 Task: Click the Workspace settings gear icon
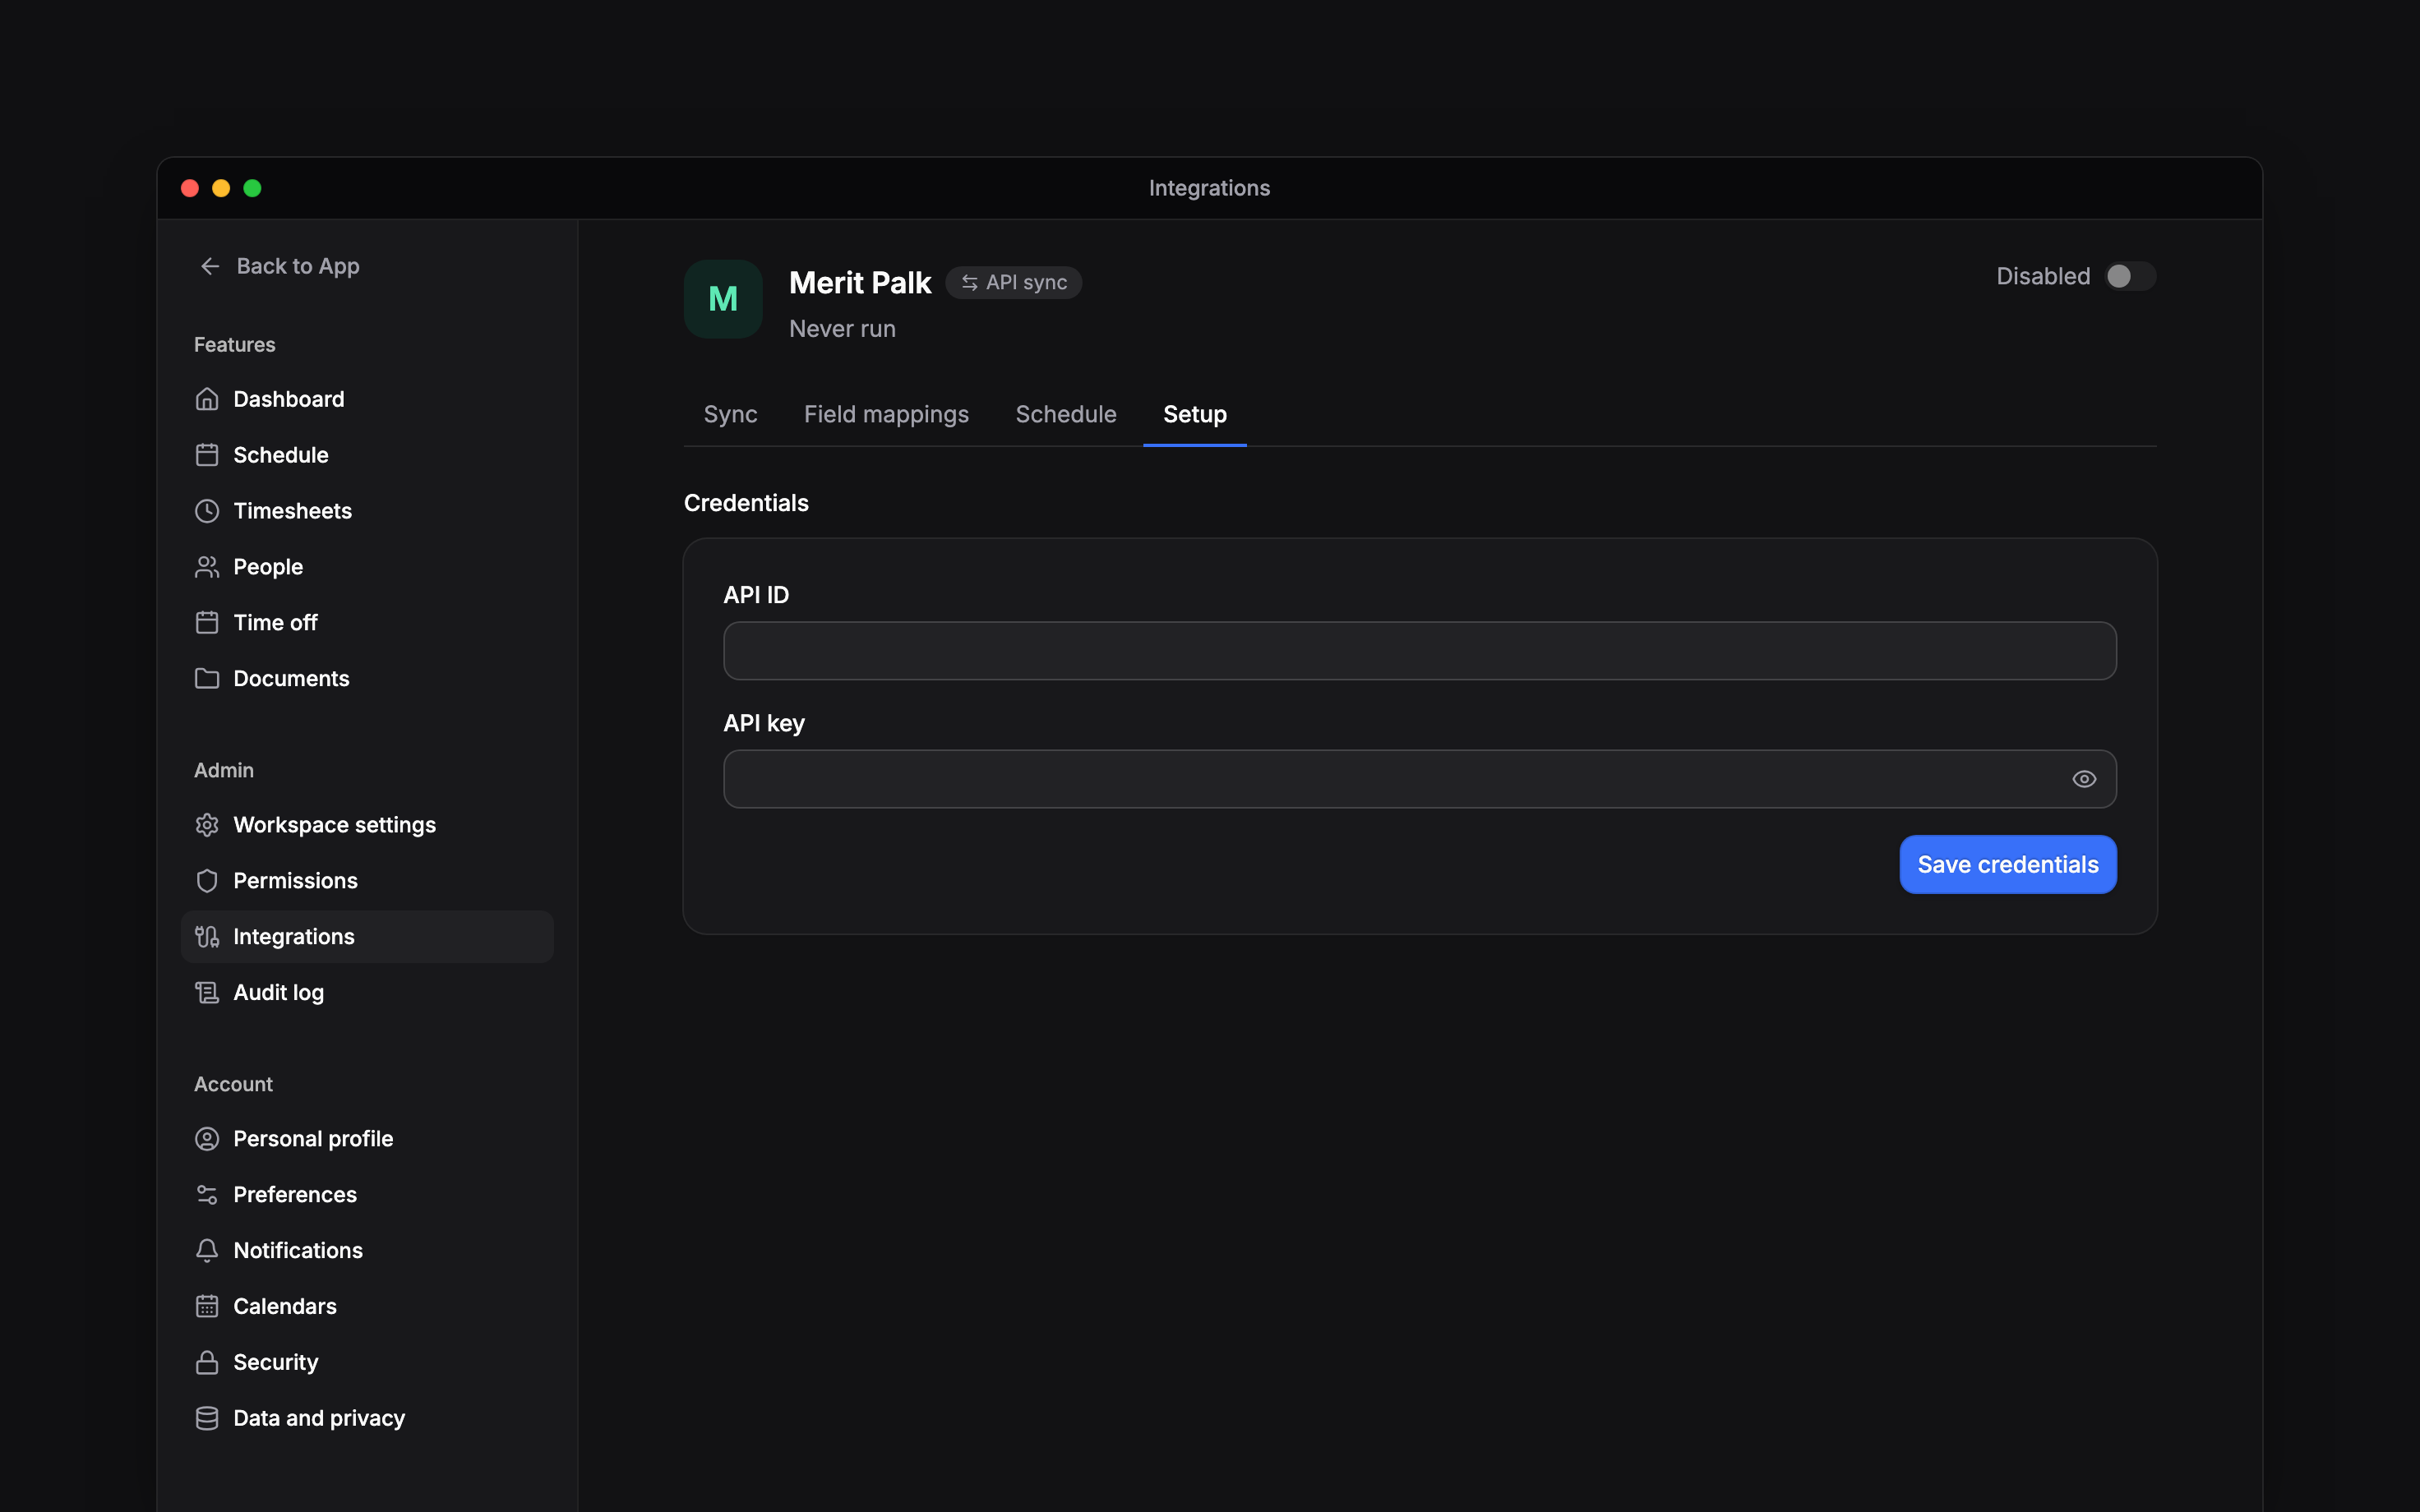[x=207, y=825]
